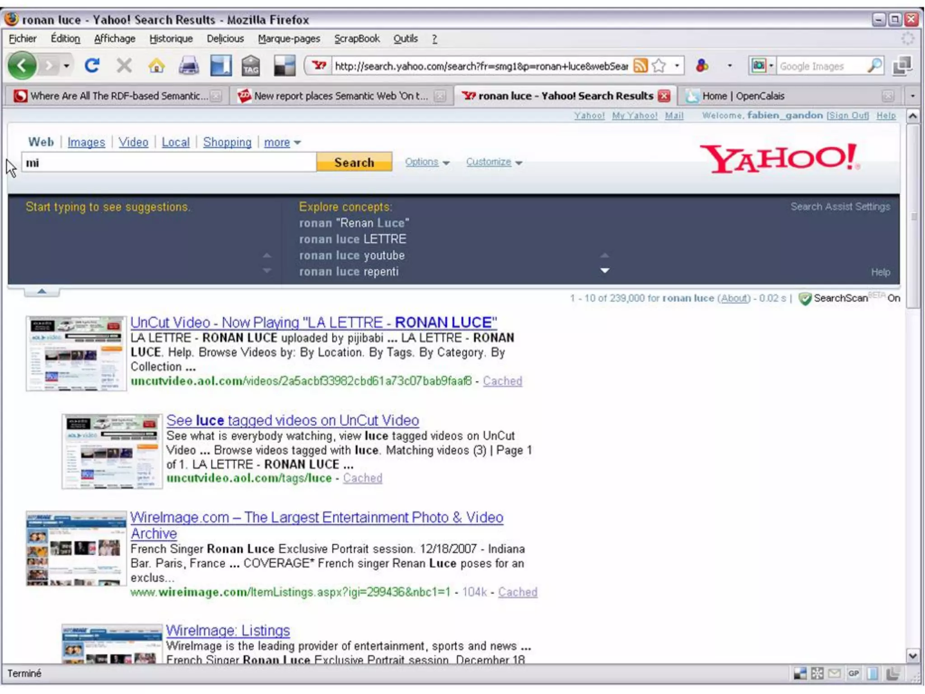Click the RSS feed icon in the address bar
The width and height of the screenshot is (925, 694).
pyautogui.click(x=640, y=66)
